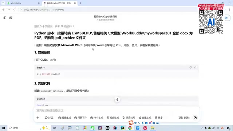The height and width of the screenshot is (131, 233).
Task: Open the Sogou AI assistant icon
Action: 157,123
